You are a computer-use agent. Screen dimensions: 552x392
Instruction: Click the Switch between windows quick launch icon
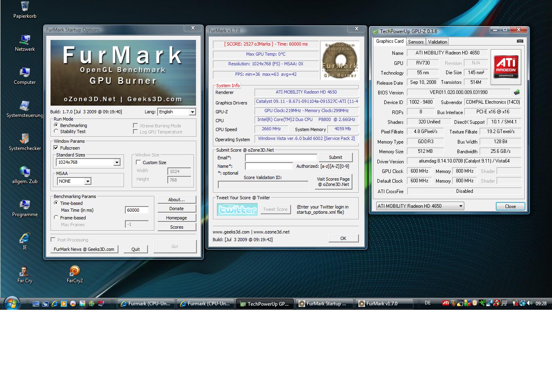click(x=45, y=304)
